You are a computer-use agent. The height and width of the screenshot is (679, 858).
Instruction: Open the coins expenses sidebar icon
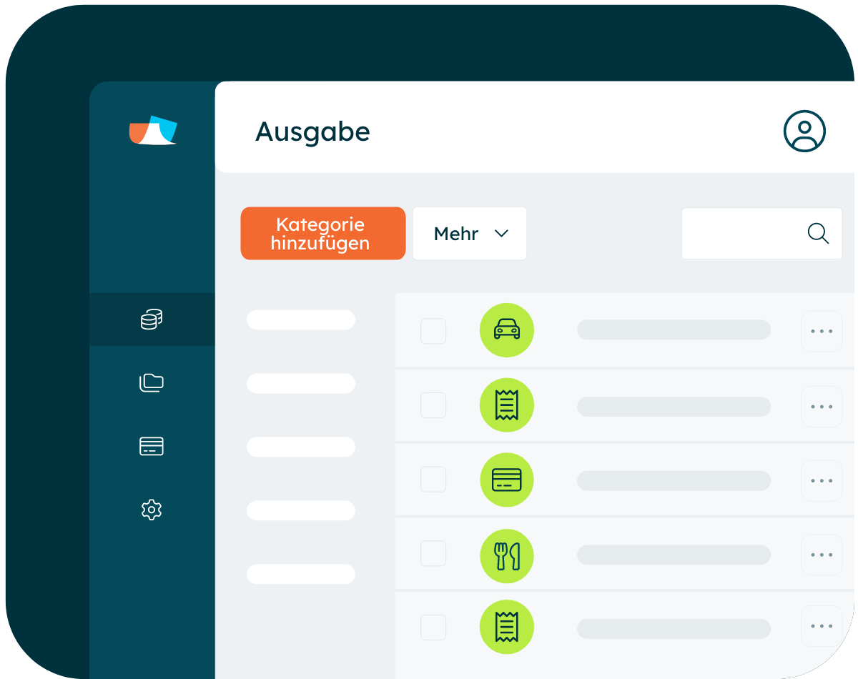coord(152,319)
